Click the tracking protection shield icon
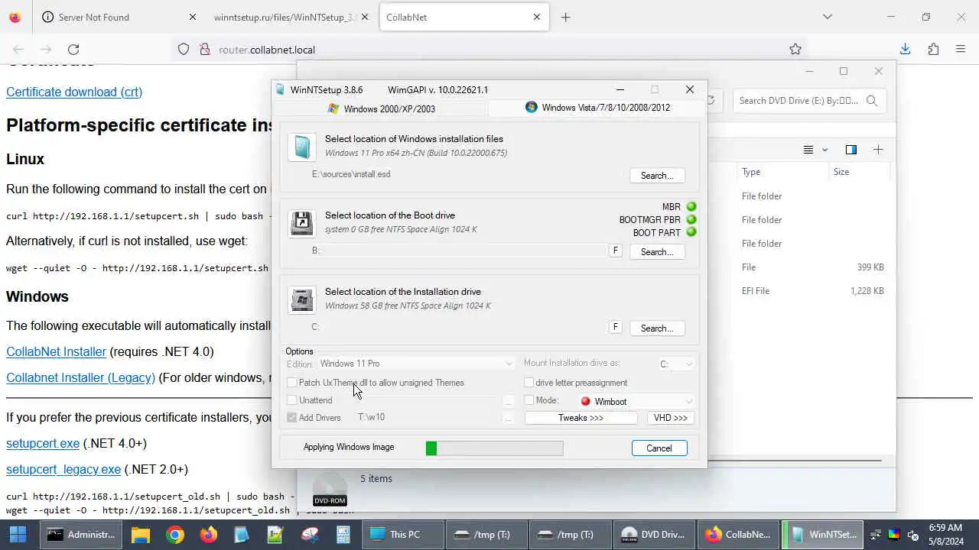 click(x=184, y=50)
